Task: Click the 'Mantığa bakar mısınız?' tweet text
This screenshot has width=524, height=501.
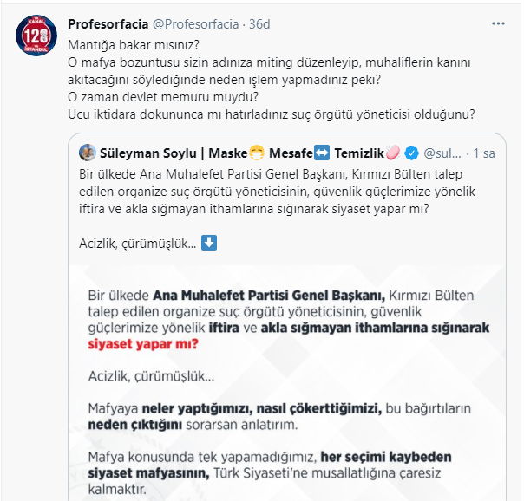Action: pos(132,43)
